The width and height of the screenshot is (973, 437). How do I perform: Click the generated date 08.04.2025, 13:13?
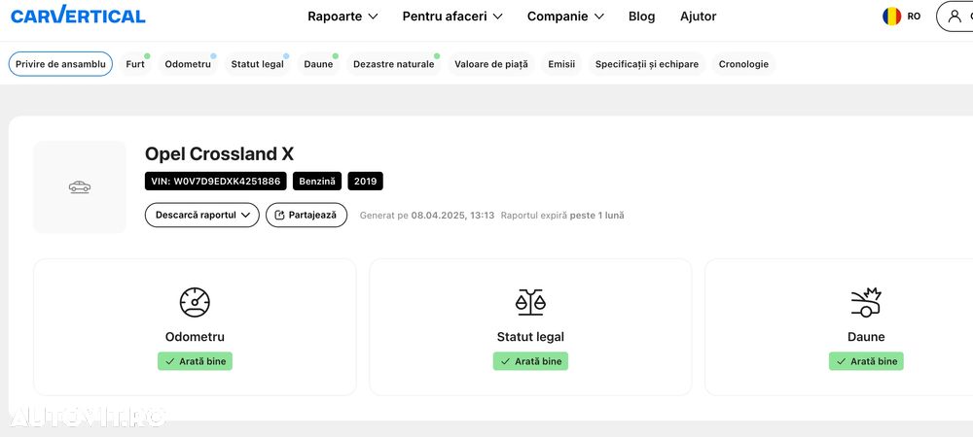453,216
